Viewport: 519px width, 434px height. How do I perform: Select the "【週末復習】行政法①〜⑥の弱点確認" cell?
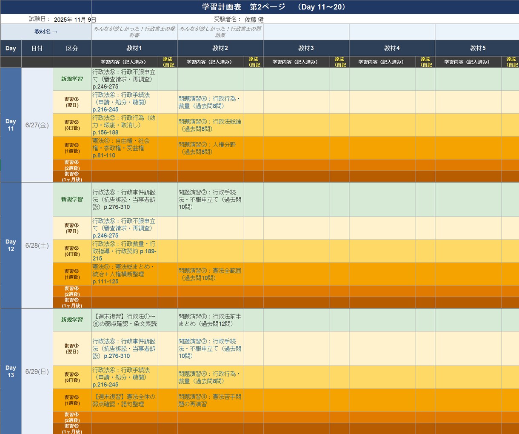click(x=125, y=320)
